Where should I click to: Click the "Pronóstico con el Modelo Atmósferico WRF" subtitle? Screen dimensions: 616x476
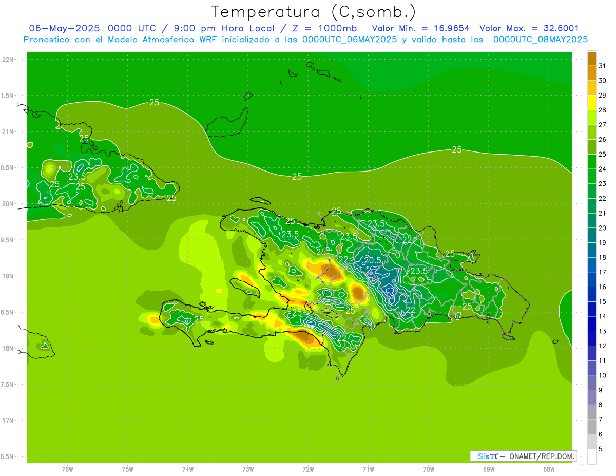click(x=120, y=40)
